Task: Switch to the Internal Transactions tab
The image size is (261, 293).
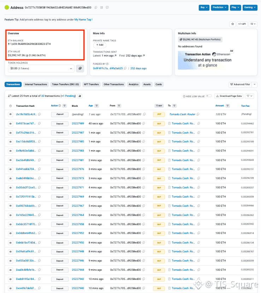Action: (x=36, y=84)
